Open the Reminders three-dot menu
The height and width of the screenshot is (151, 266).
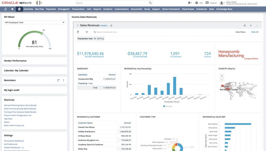(x=63, y=80)
